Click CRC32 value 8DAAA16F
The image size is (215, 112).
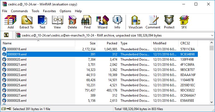188,75
